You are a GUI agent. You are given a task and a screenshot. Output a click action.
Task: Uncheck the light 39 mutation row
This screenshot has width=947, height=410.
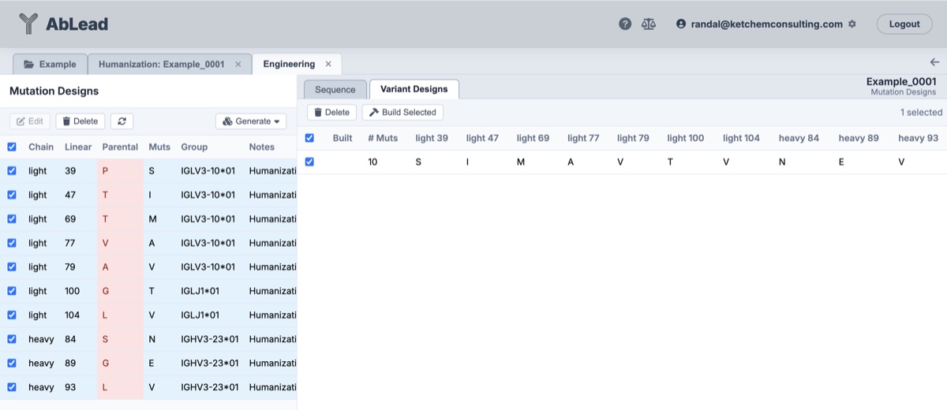(x=12, y=171)
